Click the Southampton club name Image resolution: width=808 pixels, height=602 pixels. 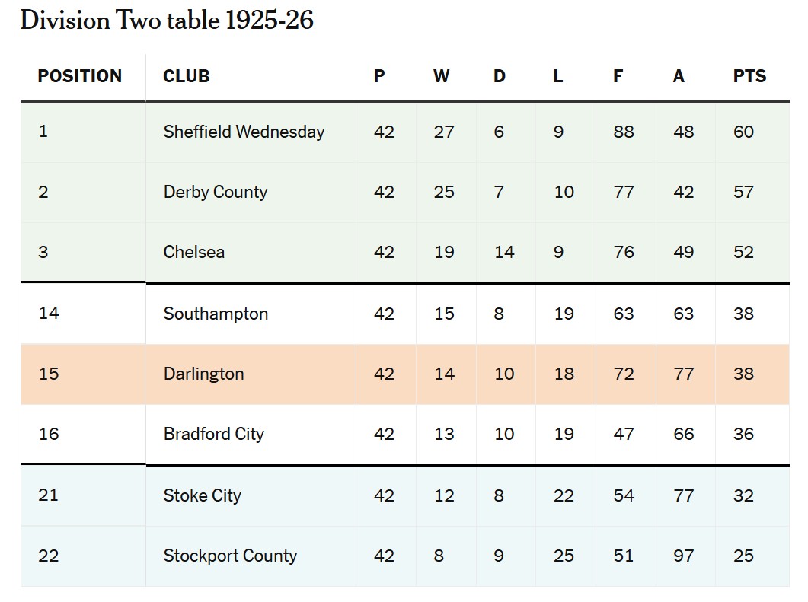click(x=216, y=314)
